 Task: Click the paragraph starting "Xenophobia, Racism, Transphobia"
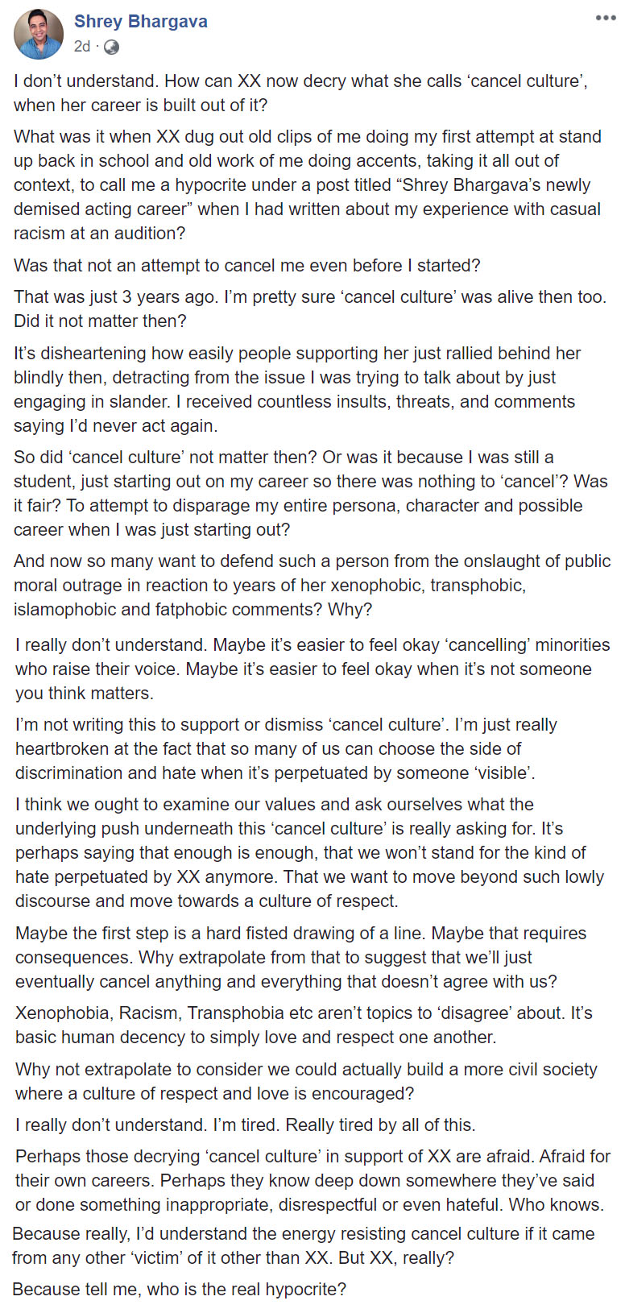[x=304, y=1025]
